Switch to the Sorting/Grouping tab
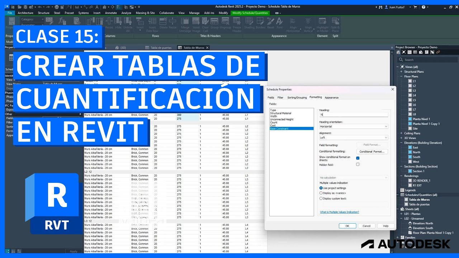This screenshot has width=459, height=258. (x=297, y=97)
